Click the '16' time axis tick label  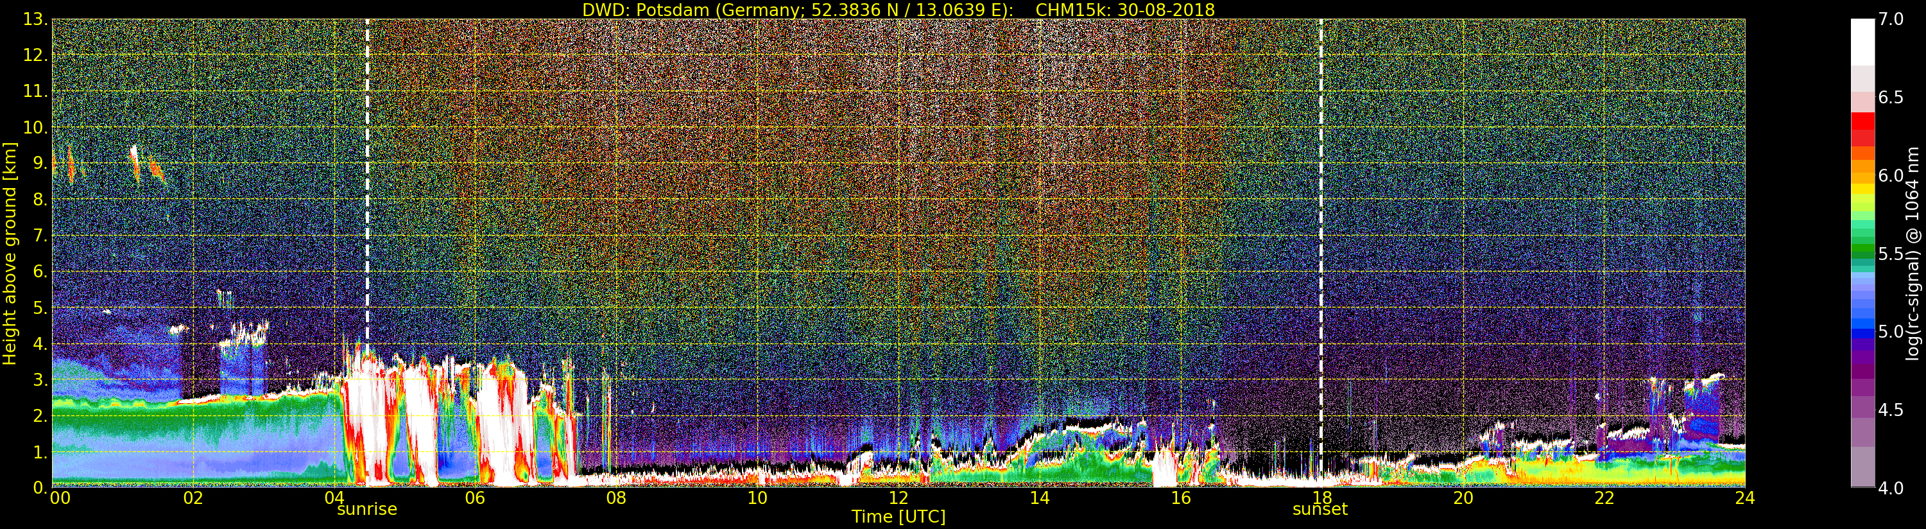(1181, 498)
